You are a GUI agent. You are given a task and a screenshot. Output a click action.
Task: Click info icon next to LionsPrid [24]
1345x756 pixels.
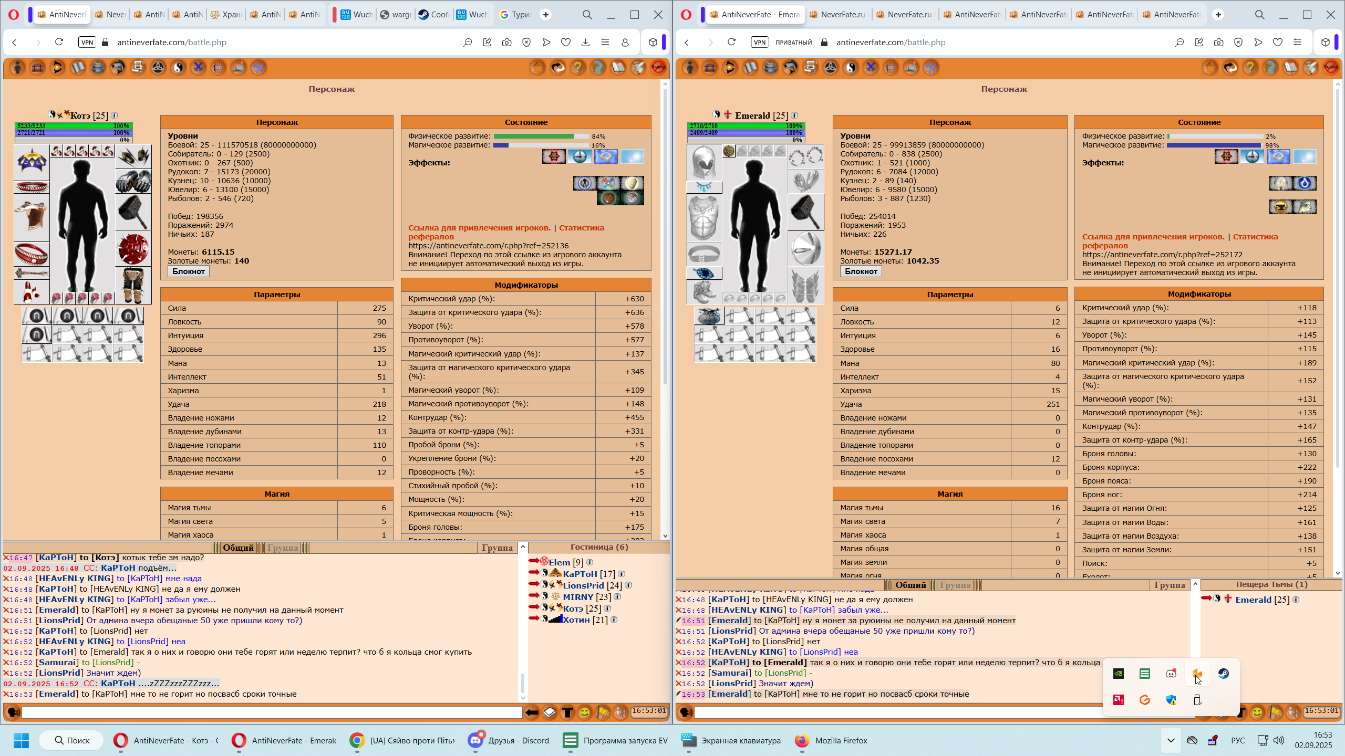point(628,585)
